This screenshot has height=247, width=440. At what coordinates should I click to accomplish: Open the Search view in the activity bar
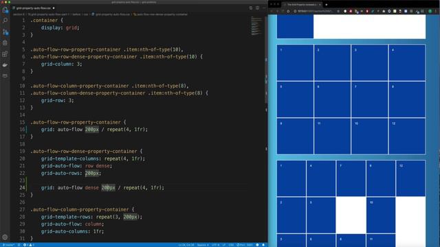click(5, 21)
